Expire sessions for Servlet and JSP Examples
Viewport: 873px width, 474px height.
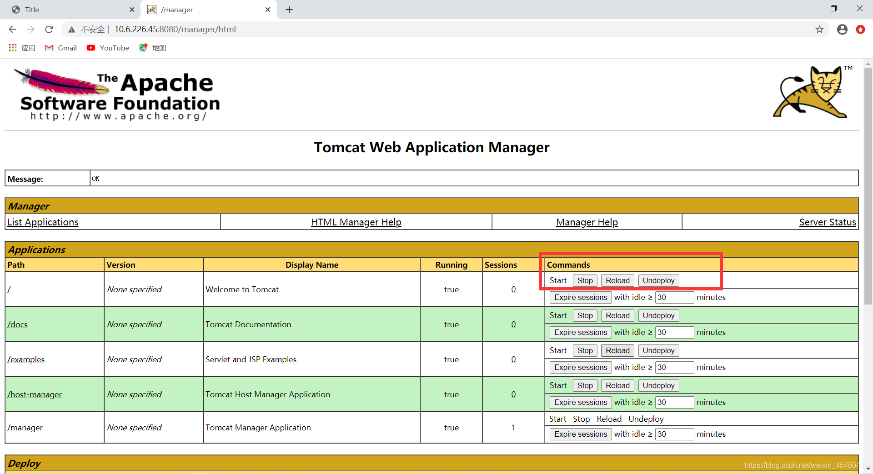click(581, 368)
